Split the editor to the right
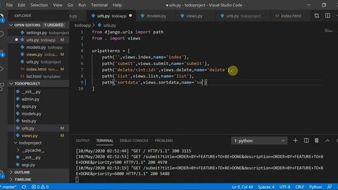This screenshot has height=190, width=338. (327, 15)
